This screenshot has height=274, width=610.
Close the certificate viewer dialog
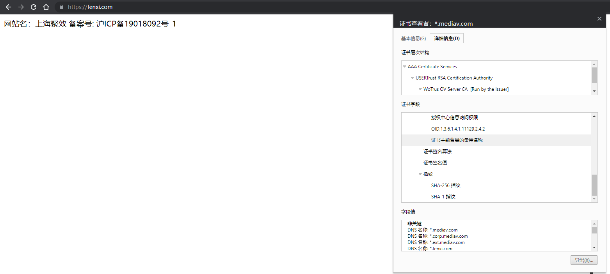point(599,18)
